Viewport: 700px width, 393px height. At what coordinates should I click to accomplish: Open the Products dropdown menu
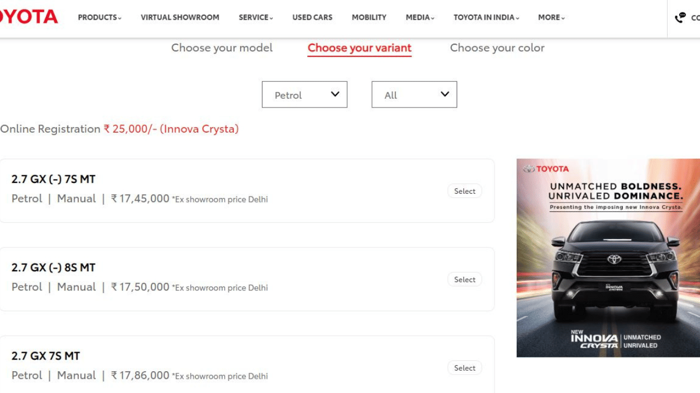coord(100,17)
